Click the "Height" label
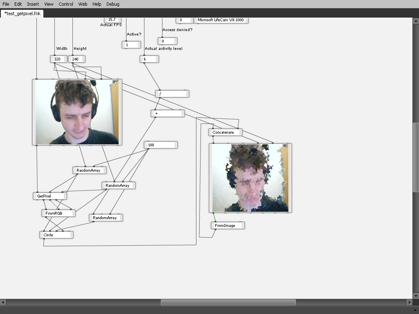This screenshot has height=314, width=419. coord(80,49)
